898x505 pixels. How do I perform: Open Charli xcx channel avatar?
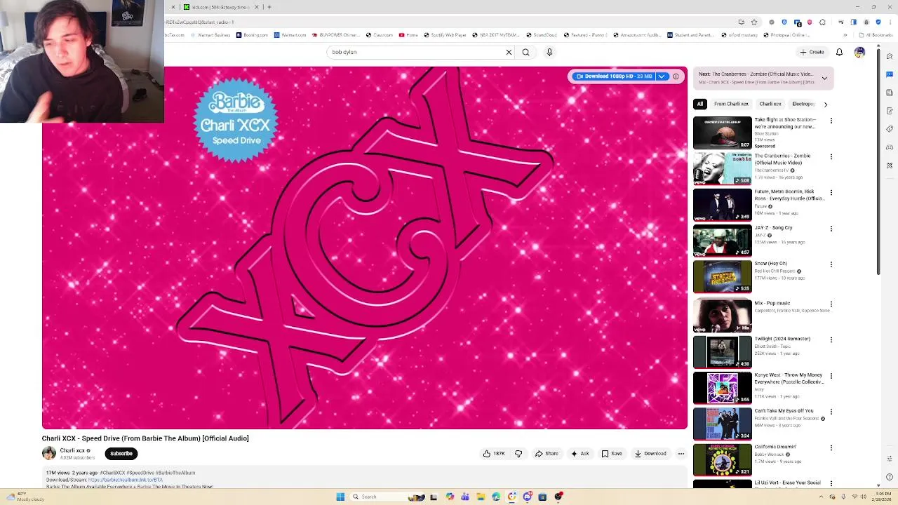point(49,454)
